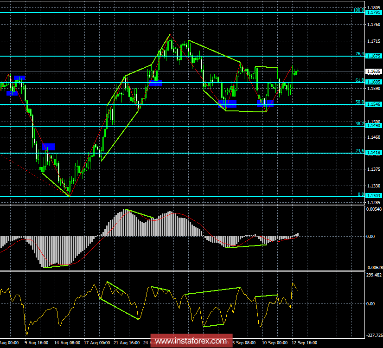The width and height of the screenshot is (383, 348).
Task: Click the 21 Aug 16:00 time label
Action: [x=126, y=343]
